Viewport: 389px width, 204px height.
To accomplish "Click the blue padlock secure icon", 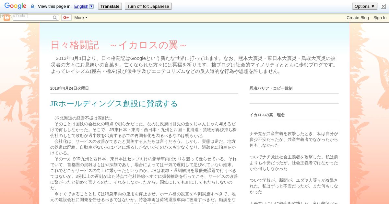I will (32, 6).
